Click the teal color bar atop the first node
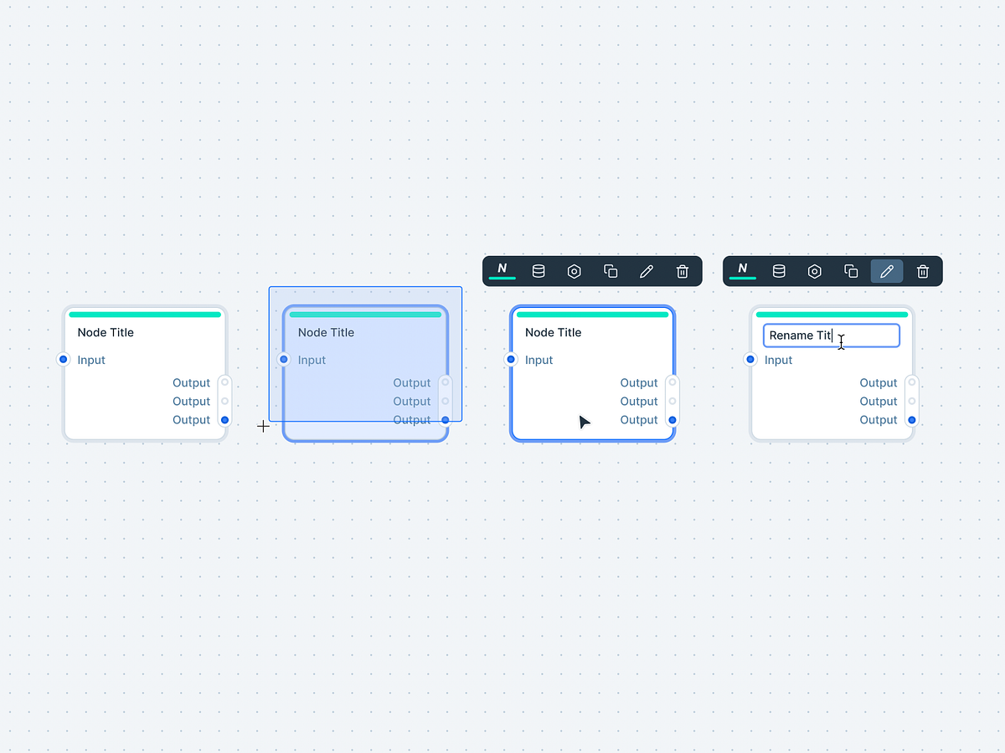The image size is (1005, 753). (x=145, y=314)
